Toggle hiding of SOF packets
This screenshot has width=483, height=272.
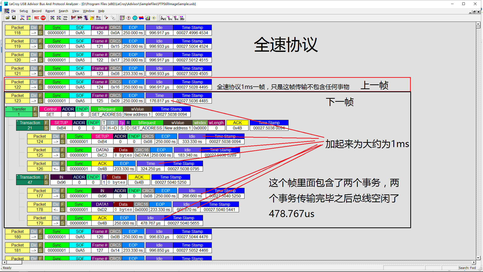[x=73, y=18]
